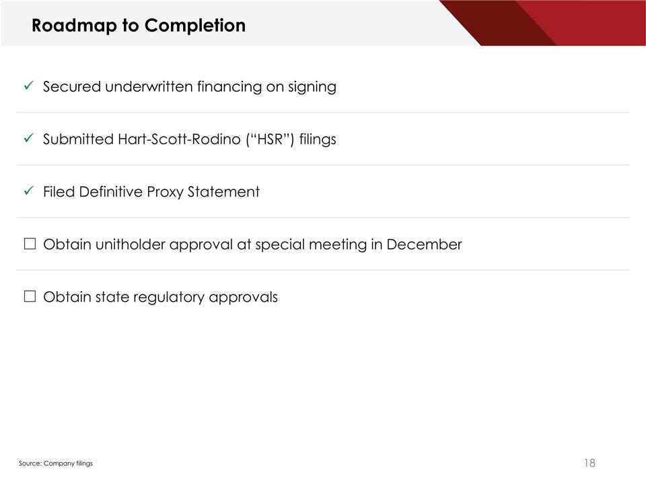This screenshot has width=646, height=485.
Task: Click the word Submitted in second bullet
Action: [78, 139]
